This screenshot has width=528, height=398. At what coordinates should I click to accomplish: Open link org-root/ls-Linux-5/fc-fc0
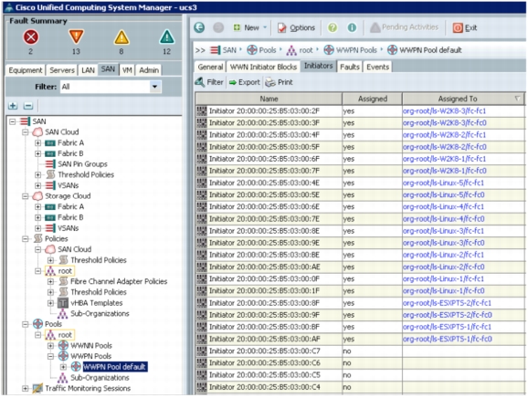(x=443, y=194)
